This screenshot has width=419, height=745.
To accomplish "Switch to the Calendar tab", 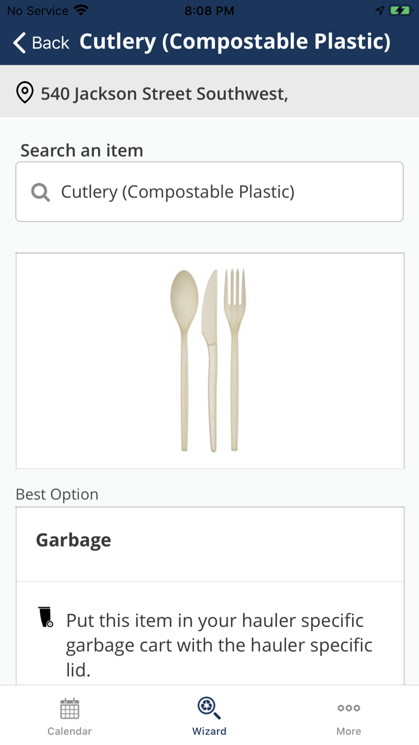I will [x=69, y=716].
